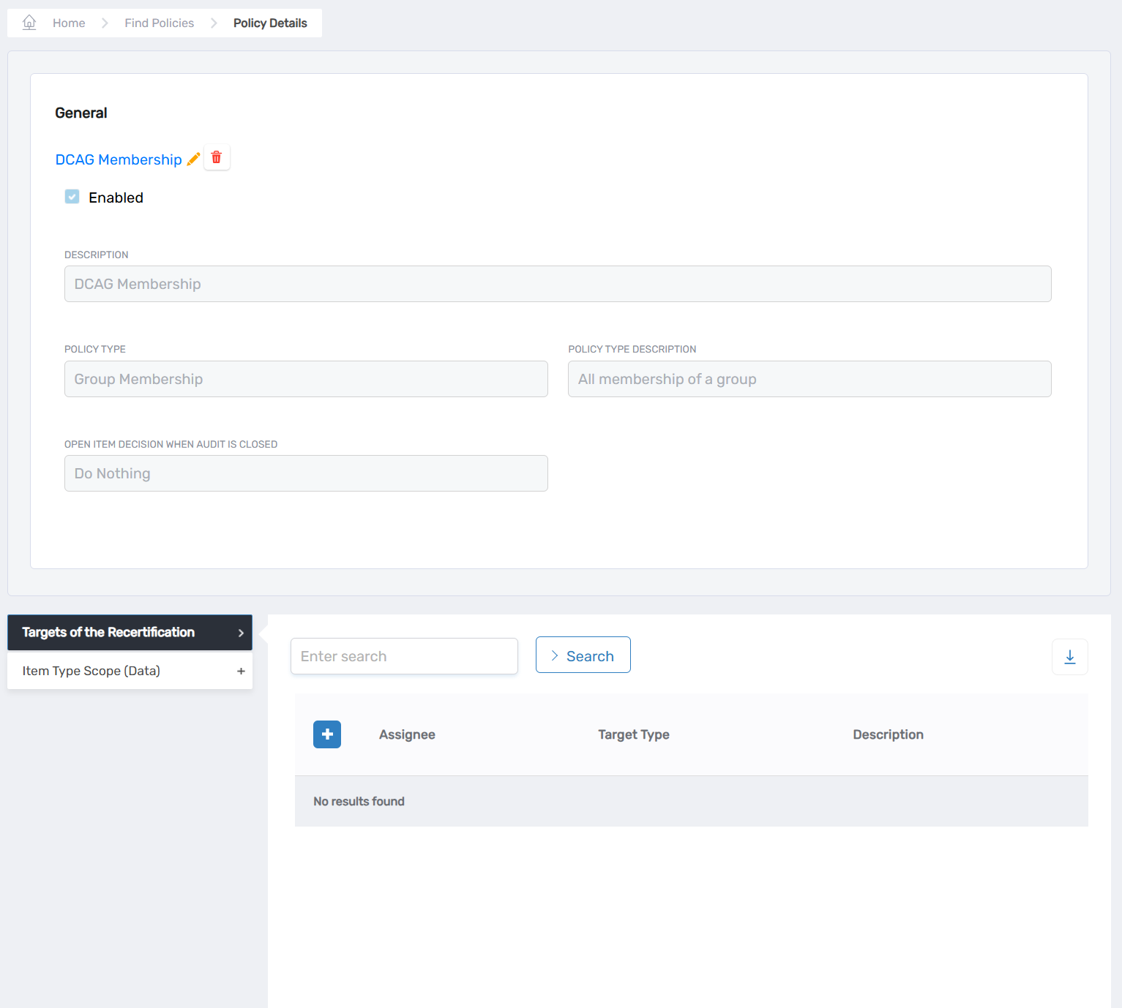
Task: Select Targets of the Recertification tab
Action: click(108, 633)
